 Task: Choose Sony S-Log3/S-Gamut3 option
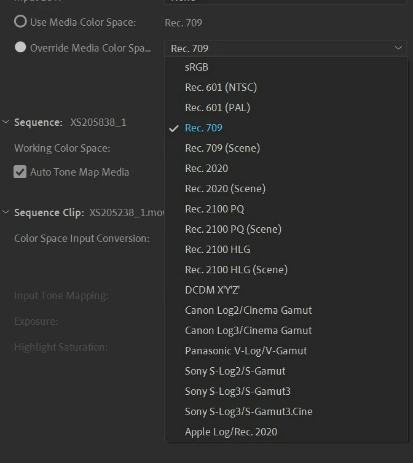[286, 391]
